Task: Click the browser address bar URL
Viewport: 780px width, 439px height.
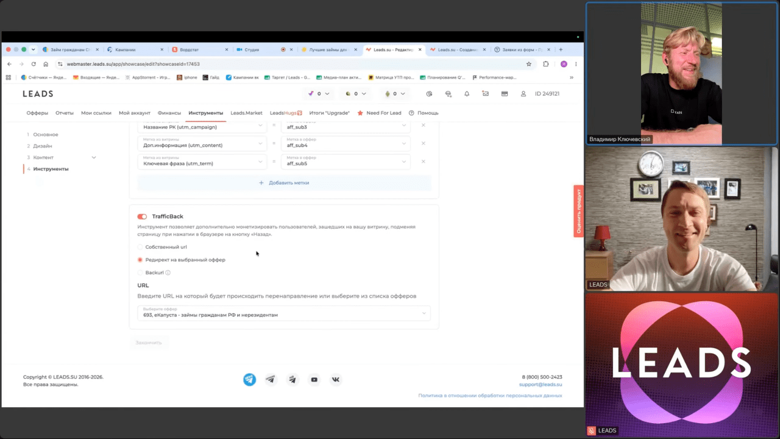Action: click(133, 64)
